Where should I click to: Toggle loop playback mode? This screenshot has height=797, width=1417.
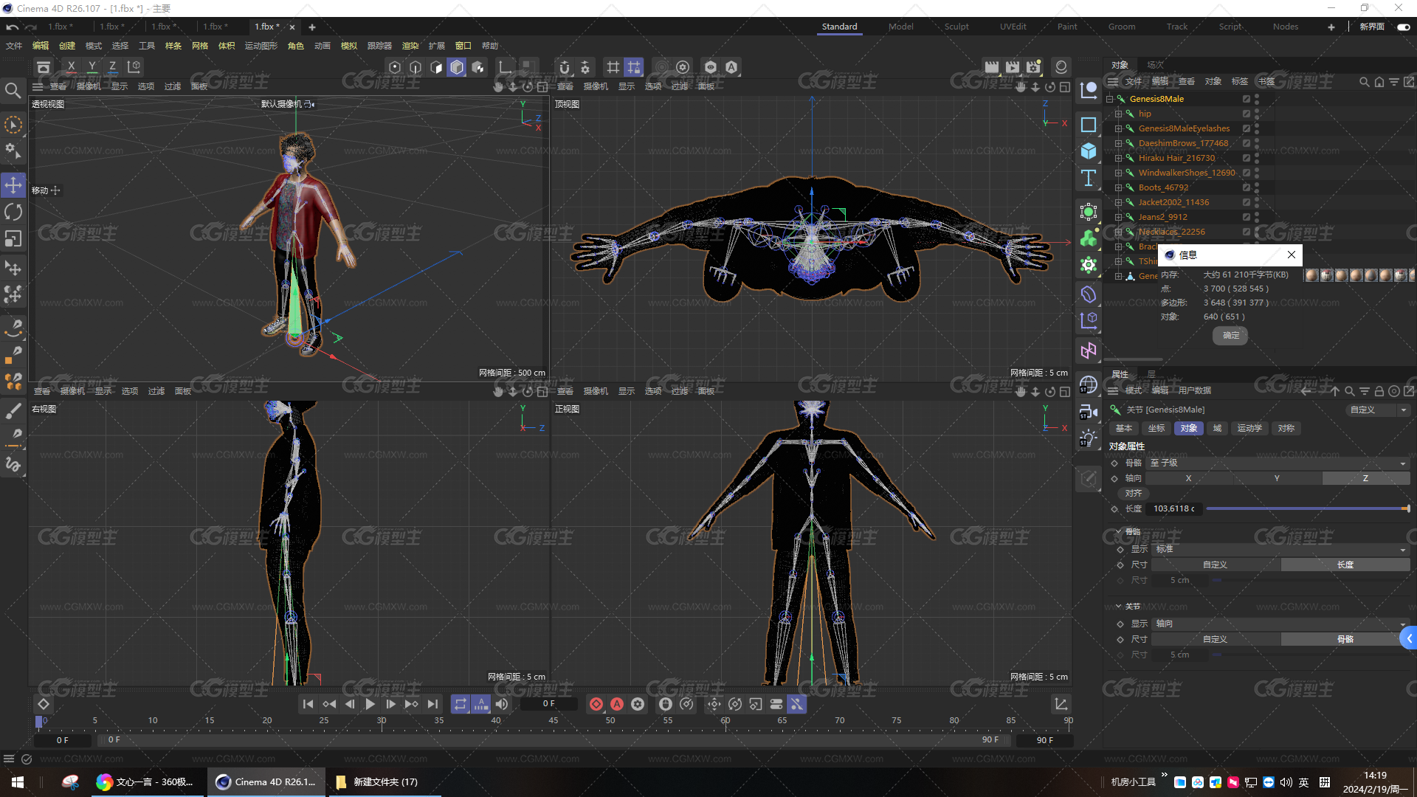[460, 704]
